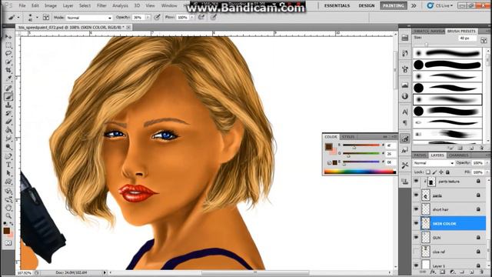Image resolution: width=492 pixels, height=277 pixels.
Task: Select the Crop tool
Action: tap(8, 70)
